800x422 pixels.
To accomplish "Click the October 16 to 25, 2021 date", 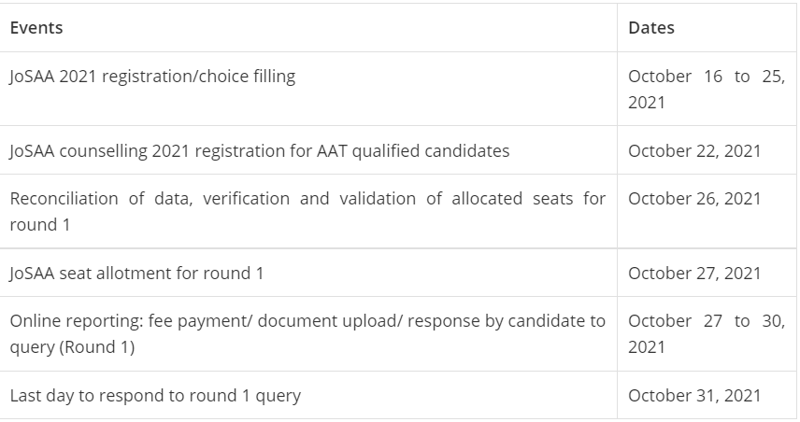I will click(706, 89).
